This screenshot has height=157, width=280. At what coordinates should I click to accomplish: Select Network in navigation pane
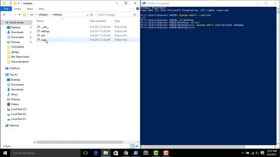point(14,126)
